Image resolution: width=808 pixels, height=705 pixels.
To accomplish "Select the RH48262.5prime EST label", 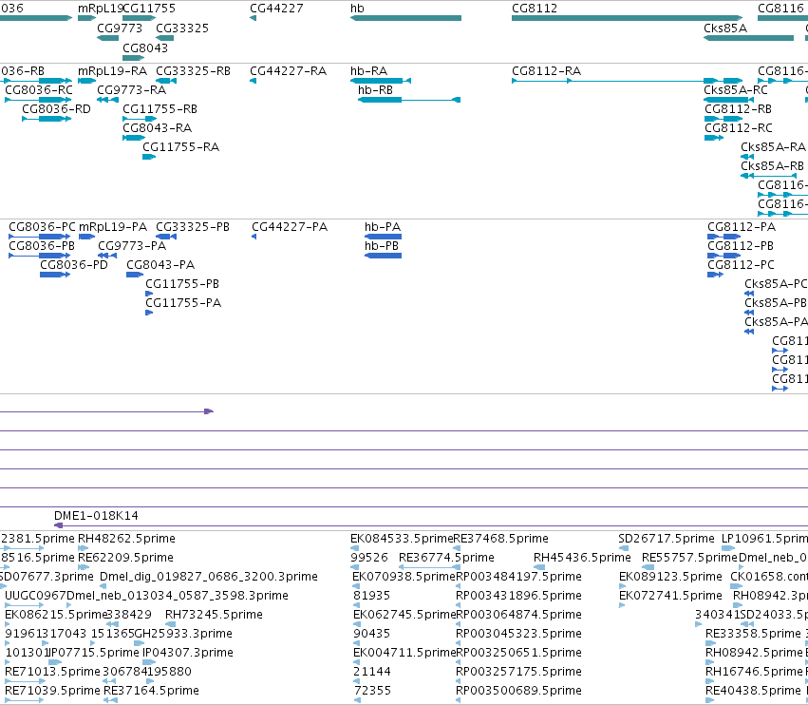I will 127,539.
